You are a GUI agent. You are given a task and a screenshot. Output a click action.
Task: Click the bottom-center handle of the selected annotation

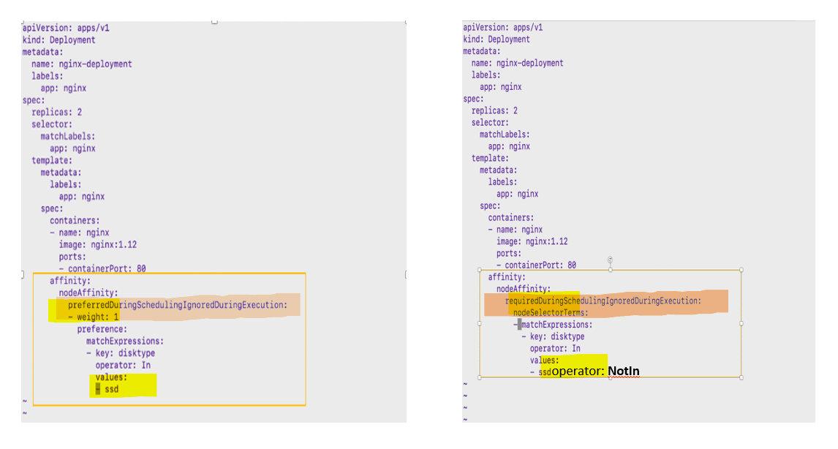click(x=611, y=377)
